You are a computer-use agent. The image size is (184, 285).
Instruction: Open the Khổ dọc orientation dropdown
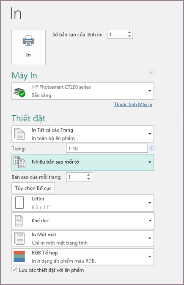[x=82, y=221]
